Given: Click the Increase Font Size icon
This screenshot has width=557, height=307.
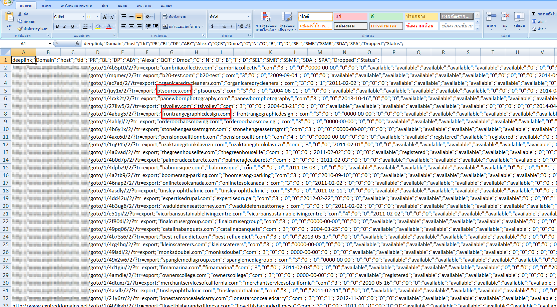Looking at the screenshot, I should [x=105, y=17].
